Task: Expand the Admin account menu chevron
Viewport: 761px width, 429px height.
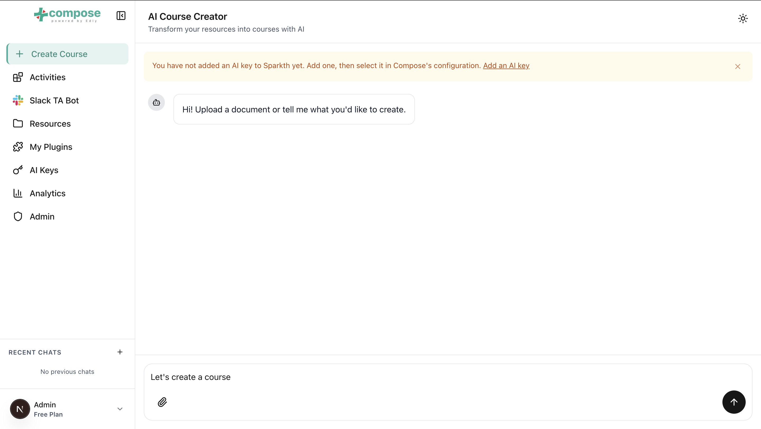Action: (120, 409)
